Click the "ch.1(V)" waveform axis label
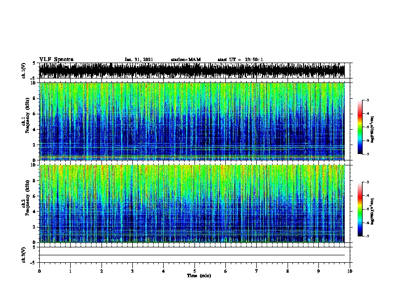This screenshot has height=304, width=394. [x=23, y=71]
